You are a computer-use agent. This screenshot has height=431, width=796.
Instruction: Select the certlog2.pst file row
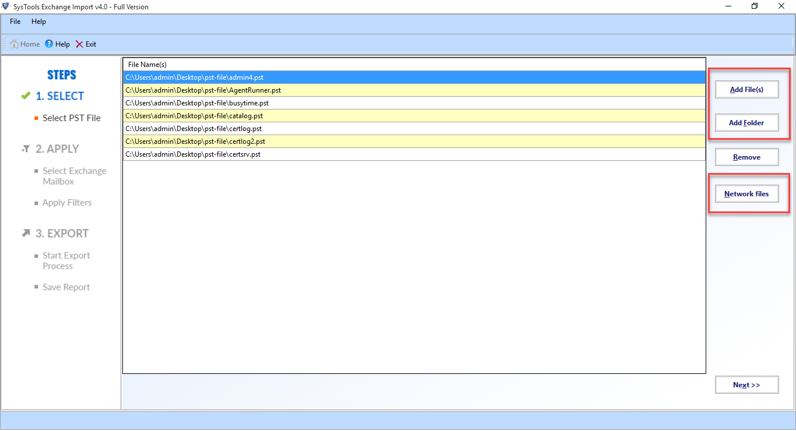point(414,142)
